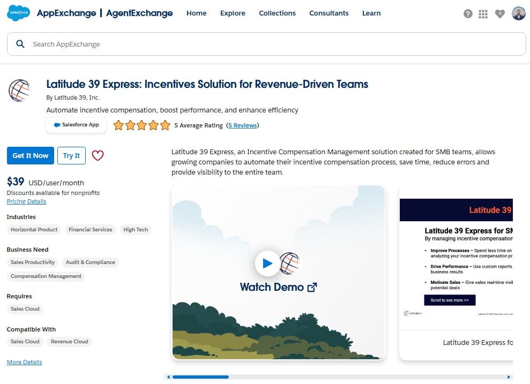Add listing to favorites with heart outline
This screenshot has width=530, height=384.
point(98,156)
